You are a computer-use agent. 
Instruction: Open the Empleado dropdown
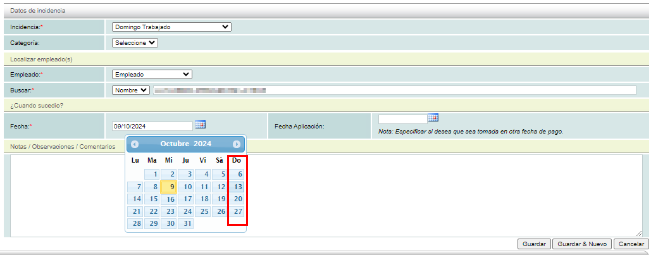click(x=152, y=75)
